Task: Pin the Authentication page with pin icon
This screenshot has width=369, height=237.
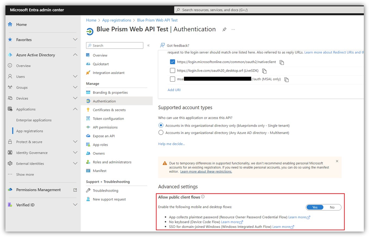Action: point(224,30)
